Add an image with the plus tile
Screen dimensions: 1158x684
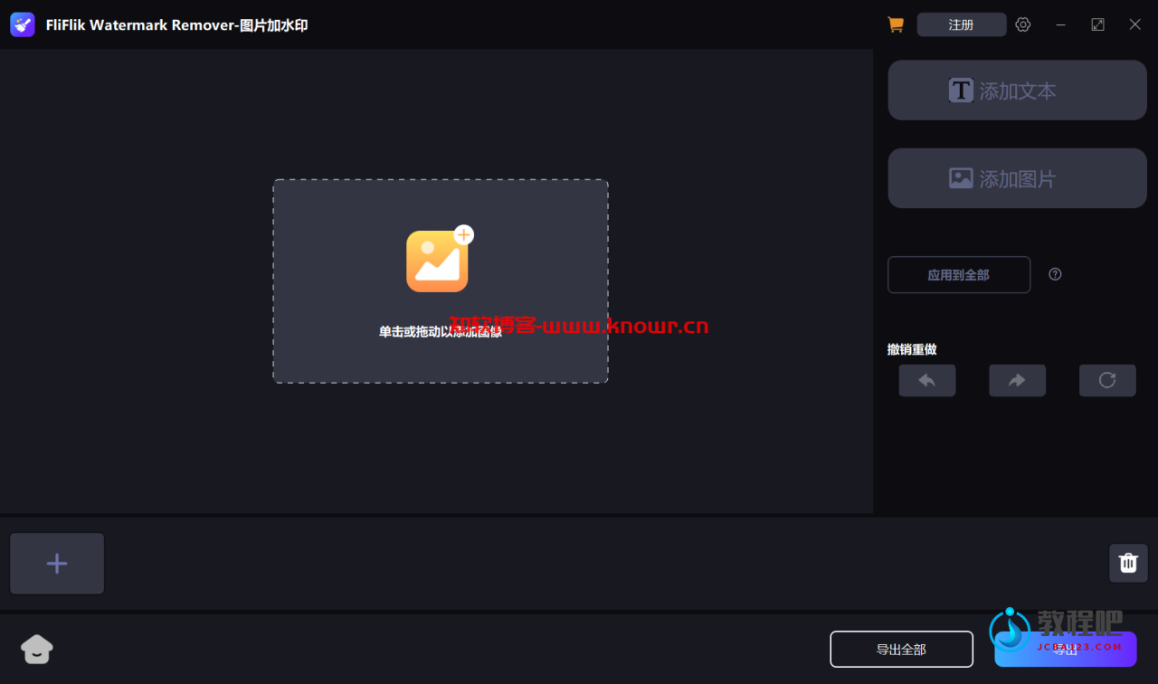(x=57, y=564)
